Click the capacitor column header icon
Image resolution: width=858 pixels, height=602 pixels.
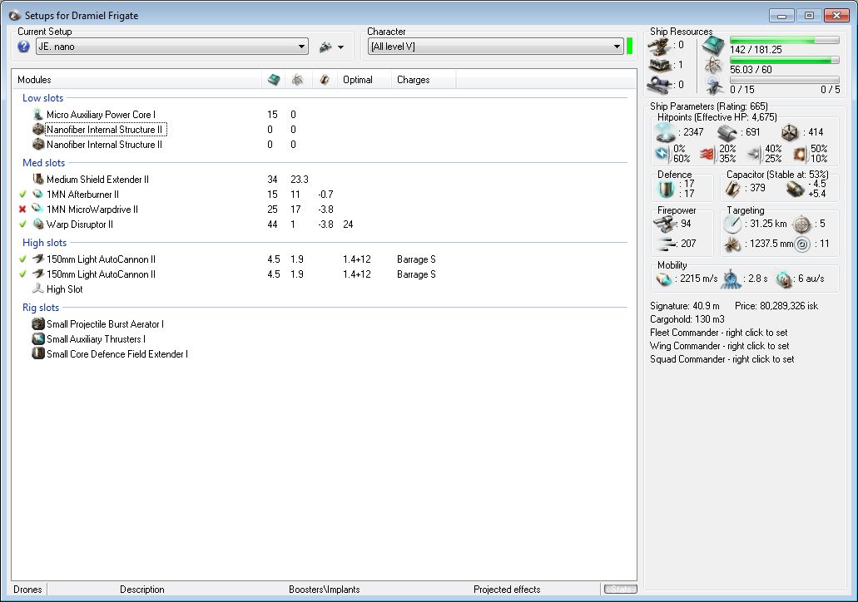coord(325,80)
